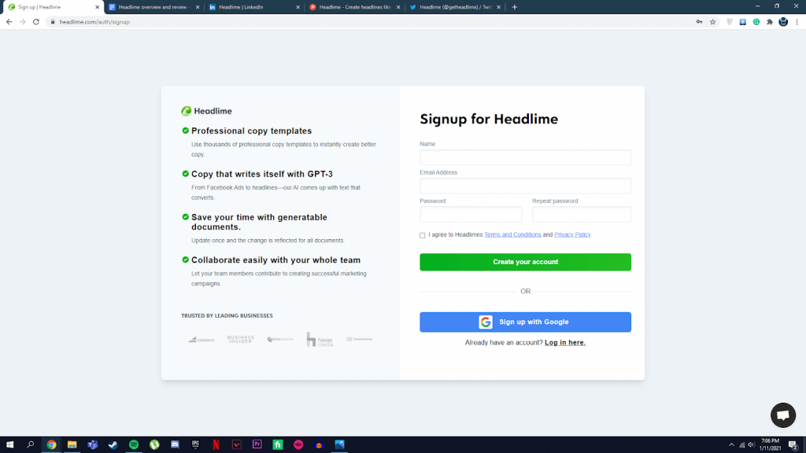
Task: Launch Adobe Premiere Pro from the taskbar
Action: [257, 445]
